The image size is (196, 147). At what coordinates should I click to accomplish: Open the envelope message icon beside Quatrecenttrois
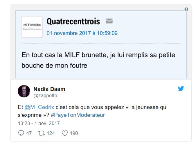click(x=109, y=21)
